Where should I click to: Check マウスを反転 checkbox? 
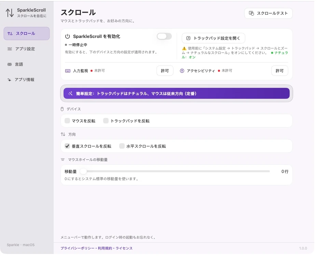tap(67, 121)
